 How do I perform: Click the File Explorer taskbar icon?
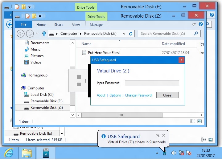tap(27, 153)
